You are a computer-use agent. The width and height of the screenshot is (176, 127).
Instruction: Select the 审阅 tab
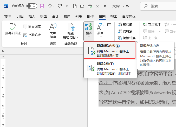click(x=102, y=16)
